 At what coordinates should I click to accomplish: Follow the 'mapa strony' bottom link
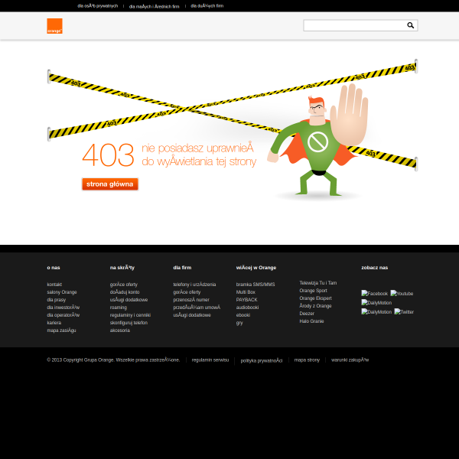[307, 360]
